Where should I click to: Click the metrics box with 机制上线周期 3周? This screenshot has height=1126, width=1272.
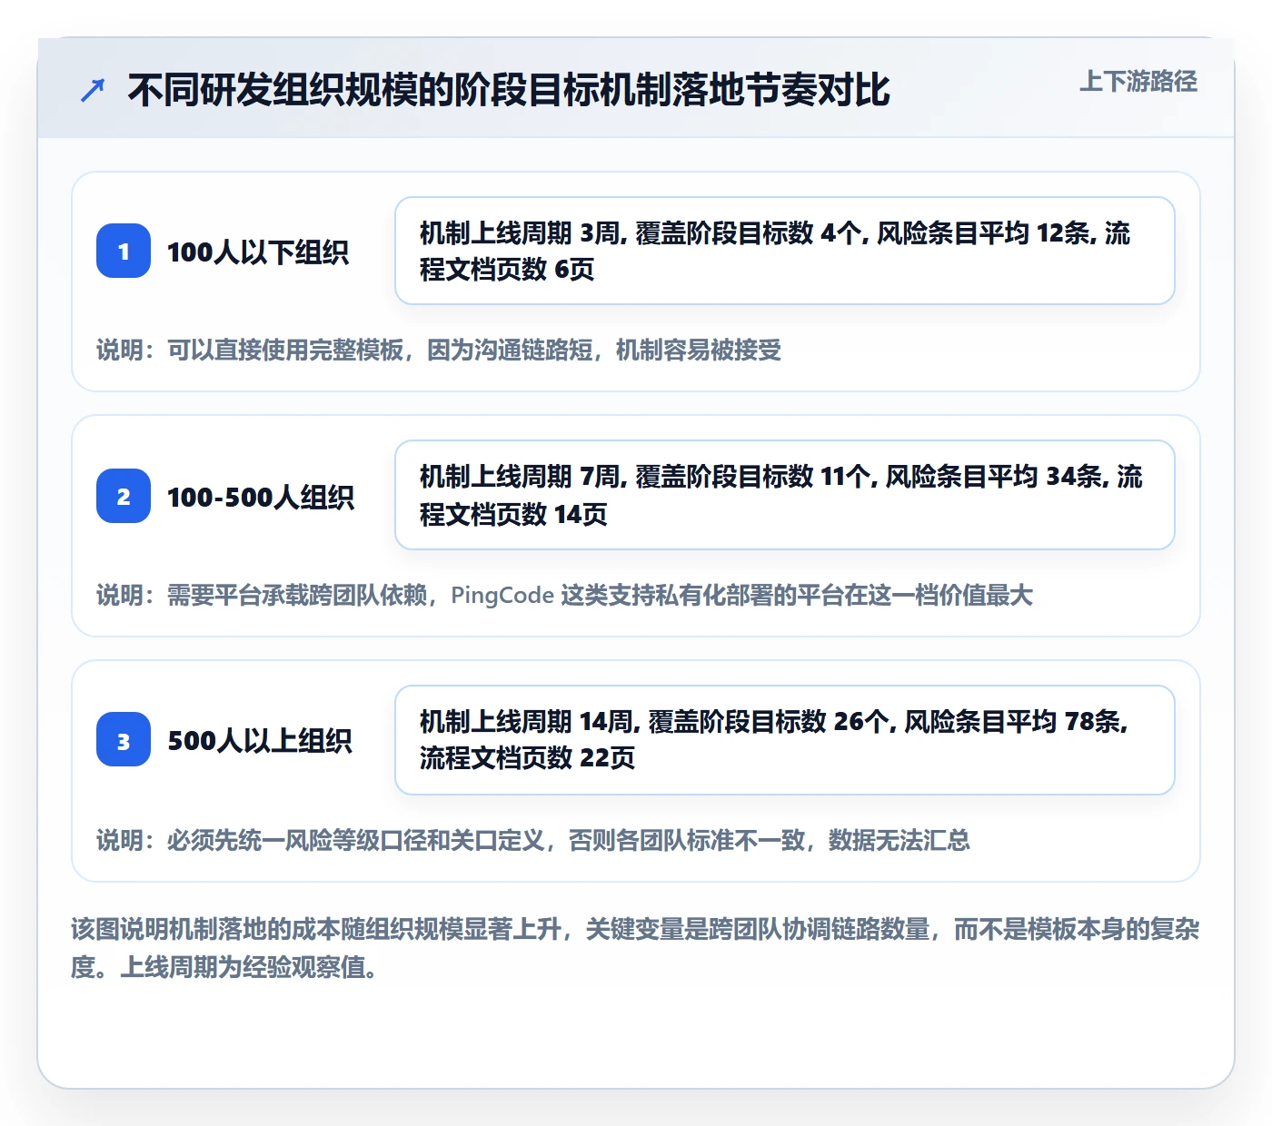tap(785, 251)
